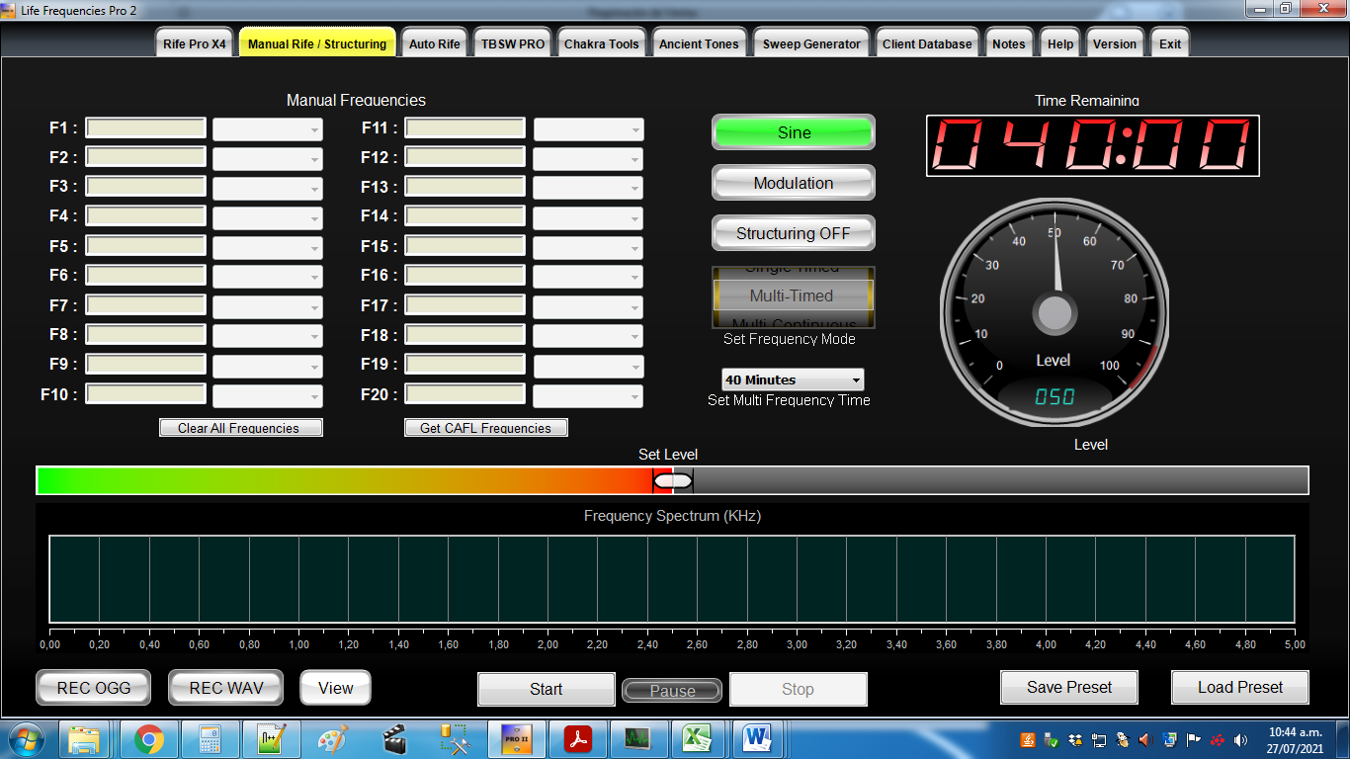
Task: Expand the dropdown next to F14
Action: (589, 217)
